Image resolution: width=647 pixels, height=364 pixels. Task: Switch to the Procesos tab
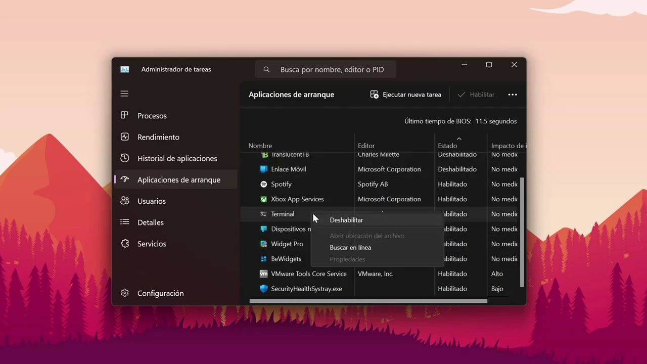click(x=176, y=116)
